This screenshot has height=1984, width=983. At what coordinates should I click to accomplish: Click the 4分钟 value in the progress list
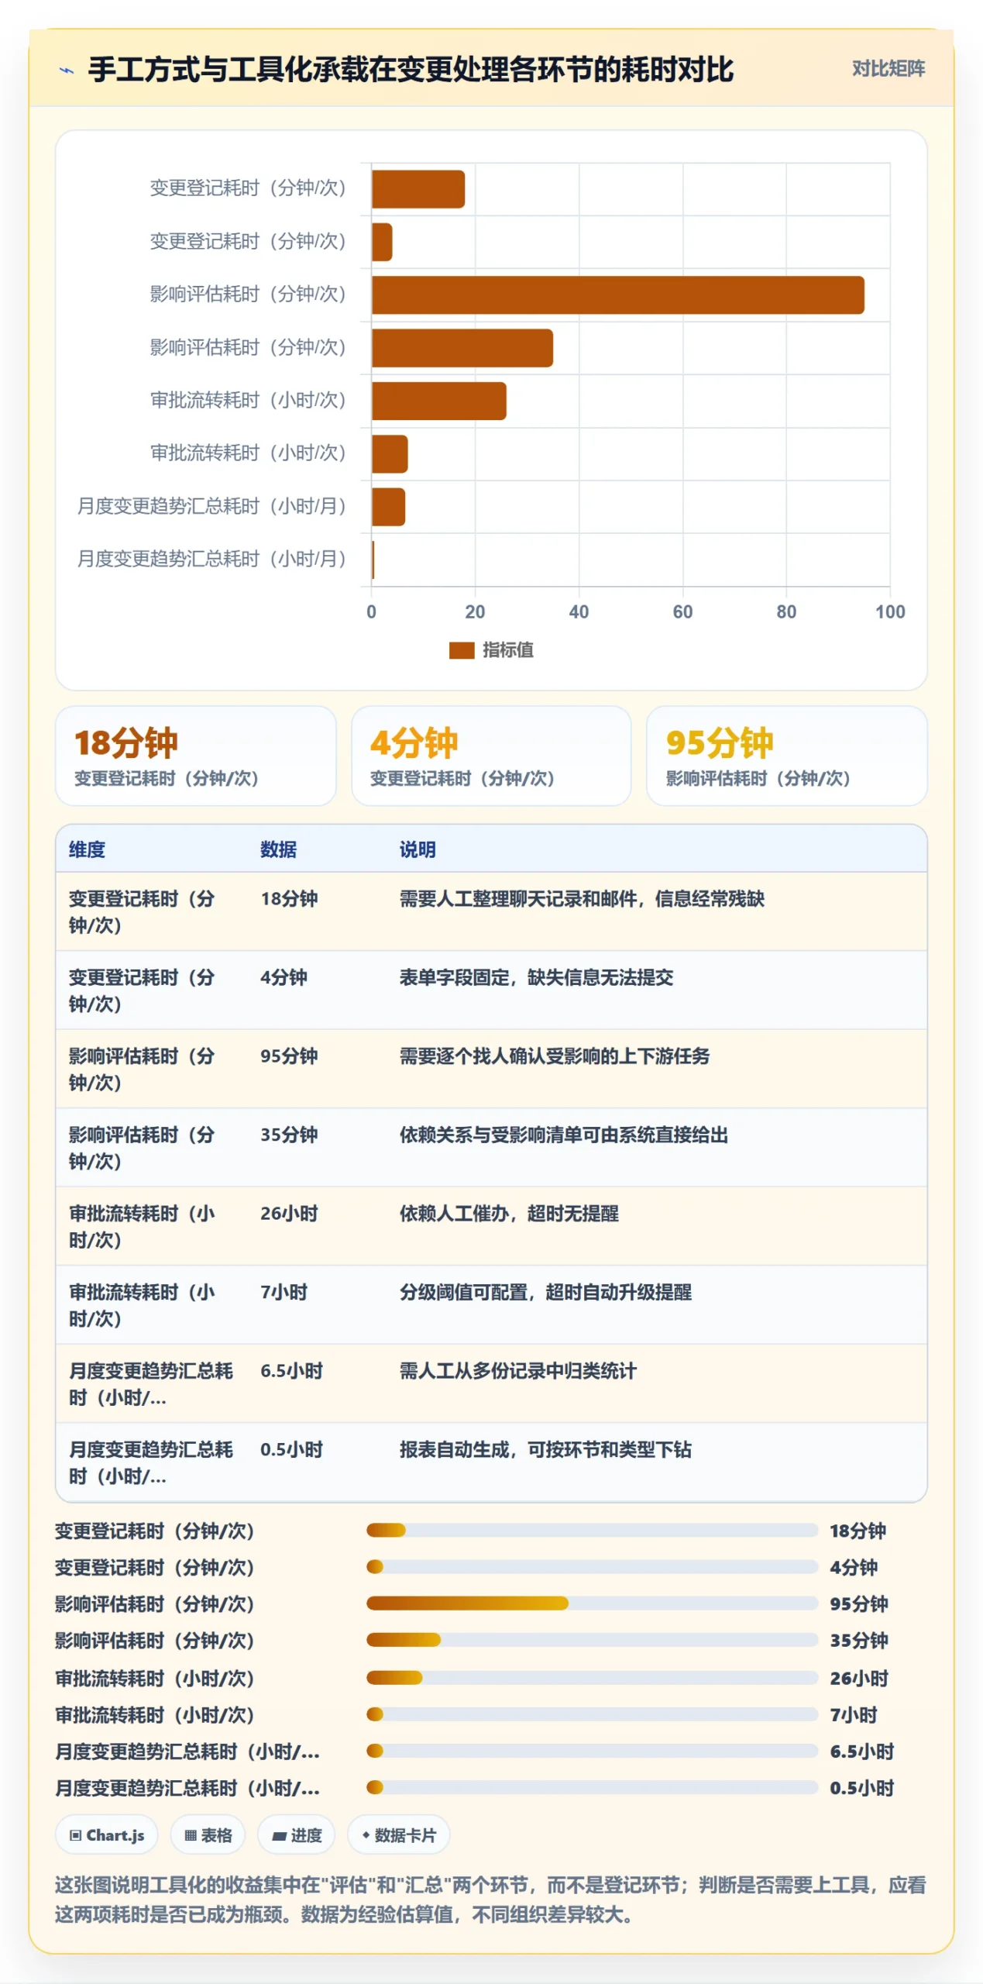(853, 1566)
